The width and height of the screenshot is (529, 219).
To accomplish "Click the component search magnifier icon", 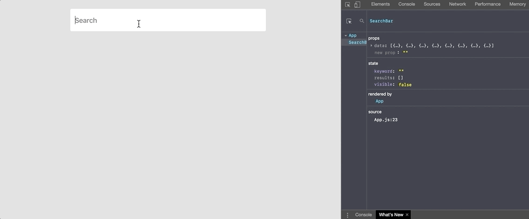I will tap(362, 21).
